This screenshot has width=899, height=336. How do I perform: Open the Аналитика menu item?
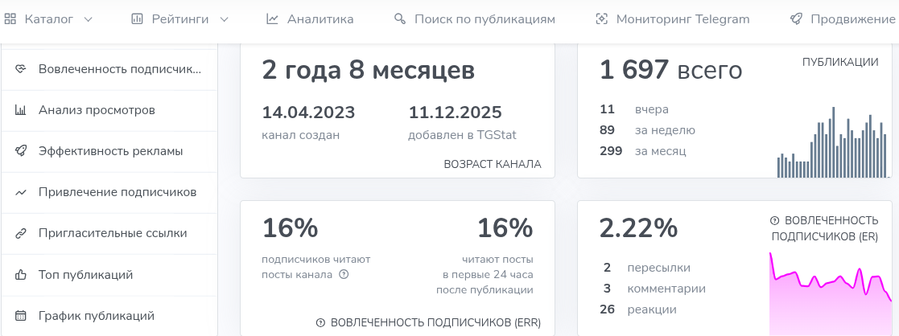pos(320,19)
